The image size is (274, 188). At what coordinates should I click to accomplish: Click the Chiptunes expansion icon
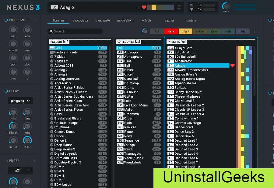[x=52, y=127]
